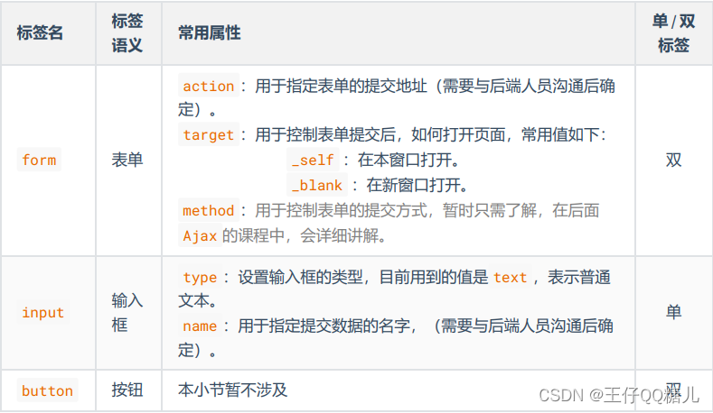
Task: Click the 'method' attribute code label
Action: coord(208,211)
